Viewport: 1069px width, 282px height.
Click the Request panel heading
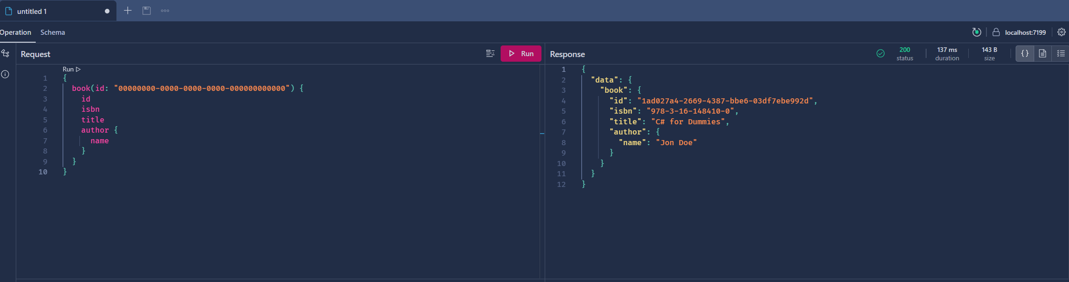click(x=35, y=54)
